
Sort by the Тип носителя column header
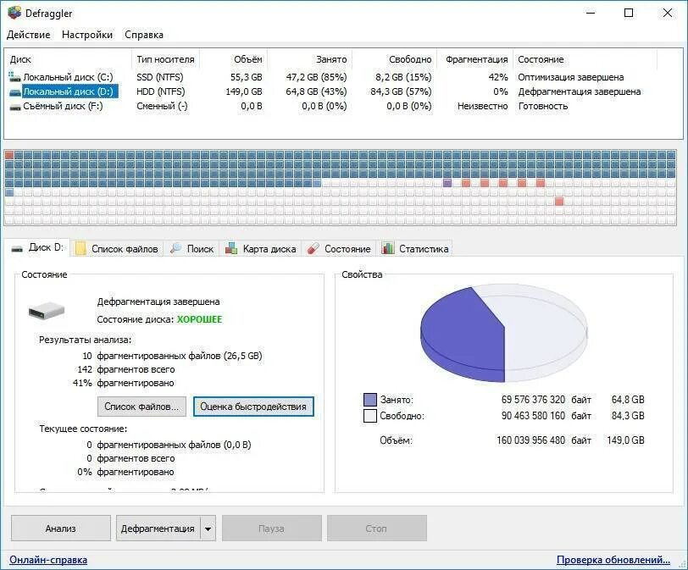pos(165,59)
